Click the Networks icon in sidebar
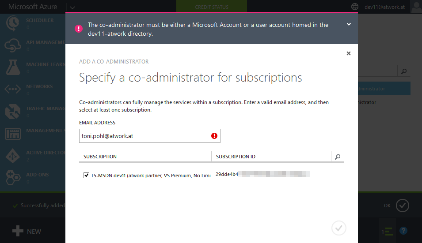 point(12,89)
